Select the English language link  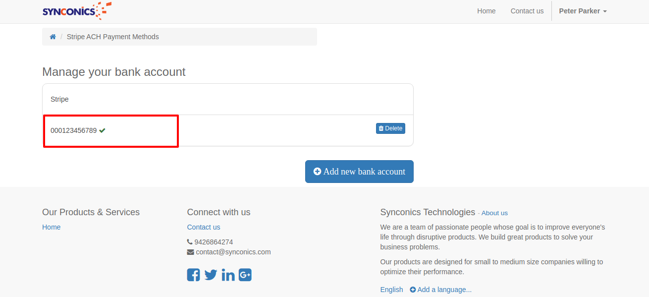[x=391, y=290]
